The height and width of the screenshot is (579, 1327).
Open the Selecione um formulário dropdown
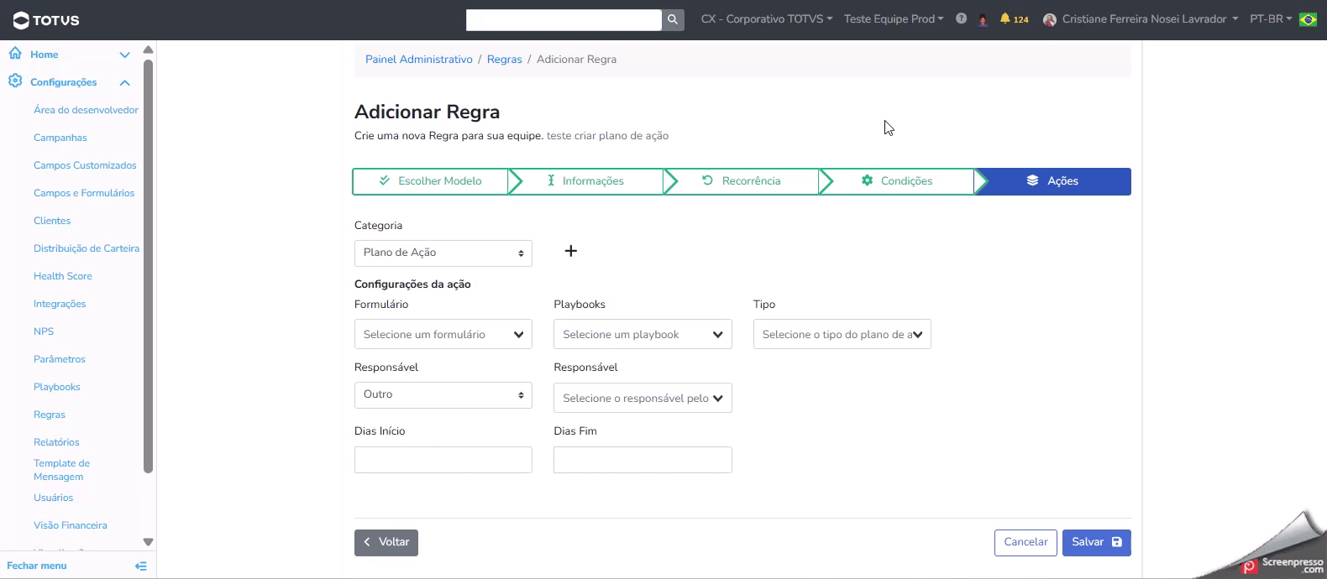tap(443, 335)
